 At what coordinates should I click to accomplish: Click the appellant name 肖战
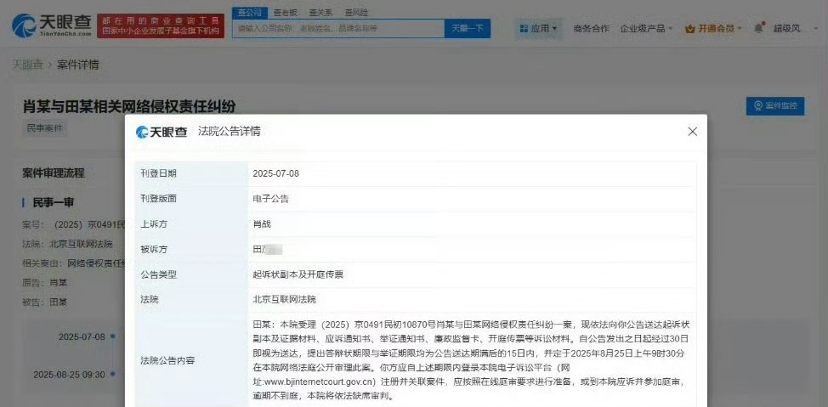coord(262,224)
